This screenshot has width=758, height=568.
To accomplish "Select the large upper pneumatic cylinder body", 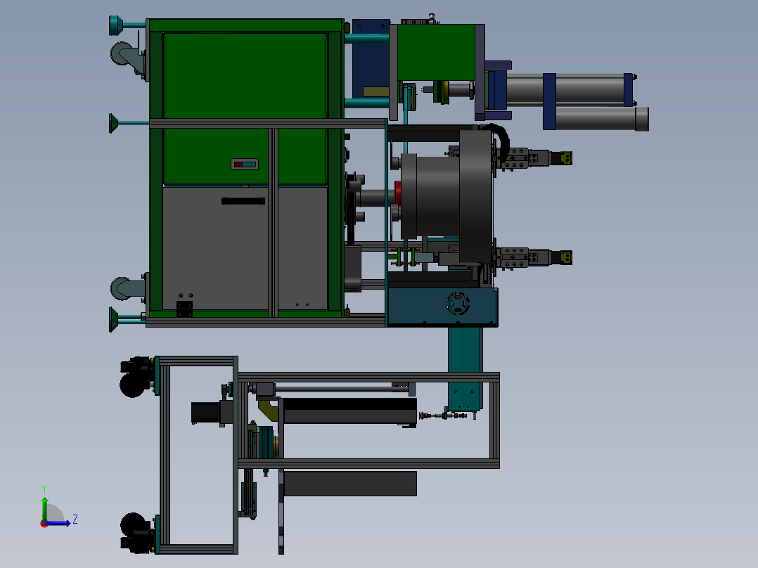I will 564,90.
